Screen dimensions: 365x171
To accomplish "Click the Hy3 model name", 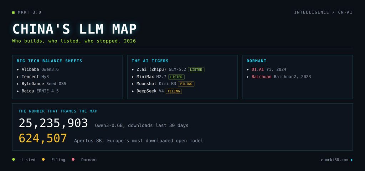I will (x=45, y=77).
